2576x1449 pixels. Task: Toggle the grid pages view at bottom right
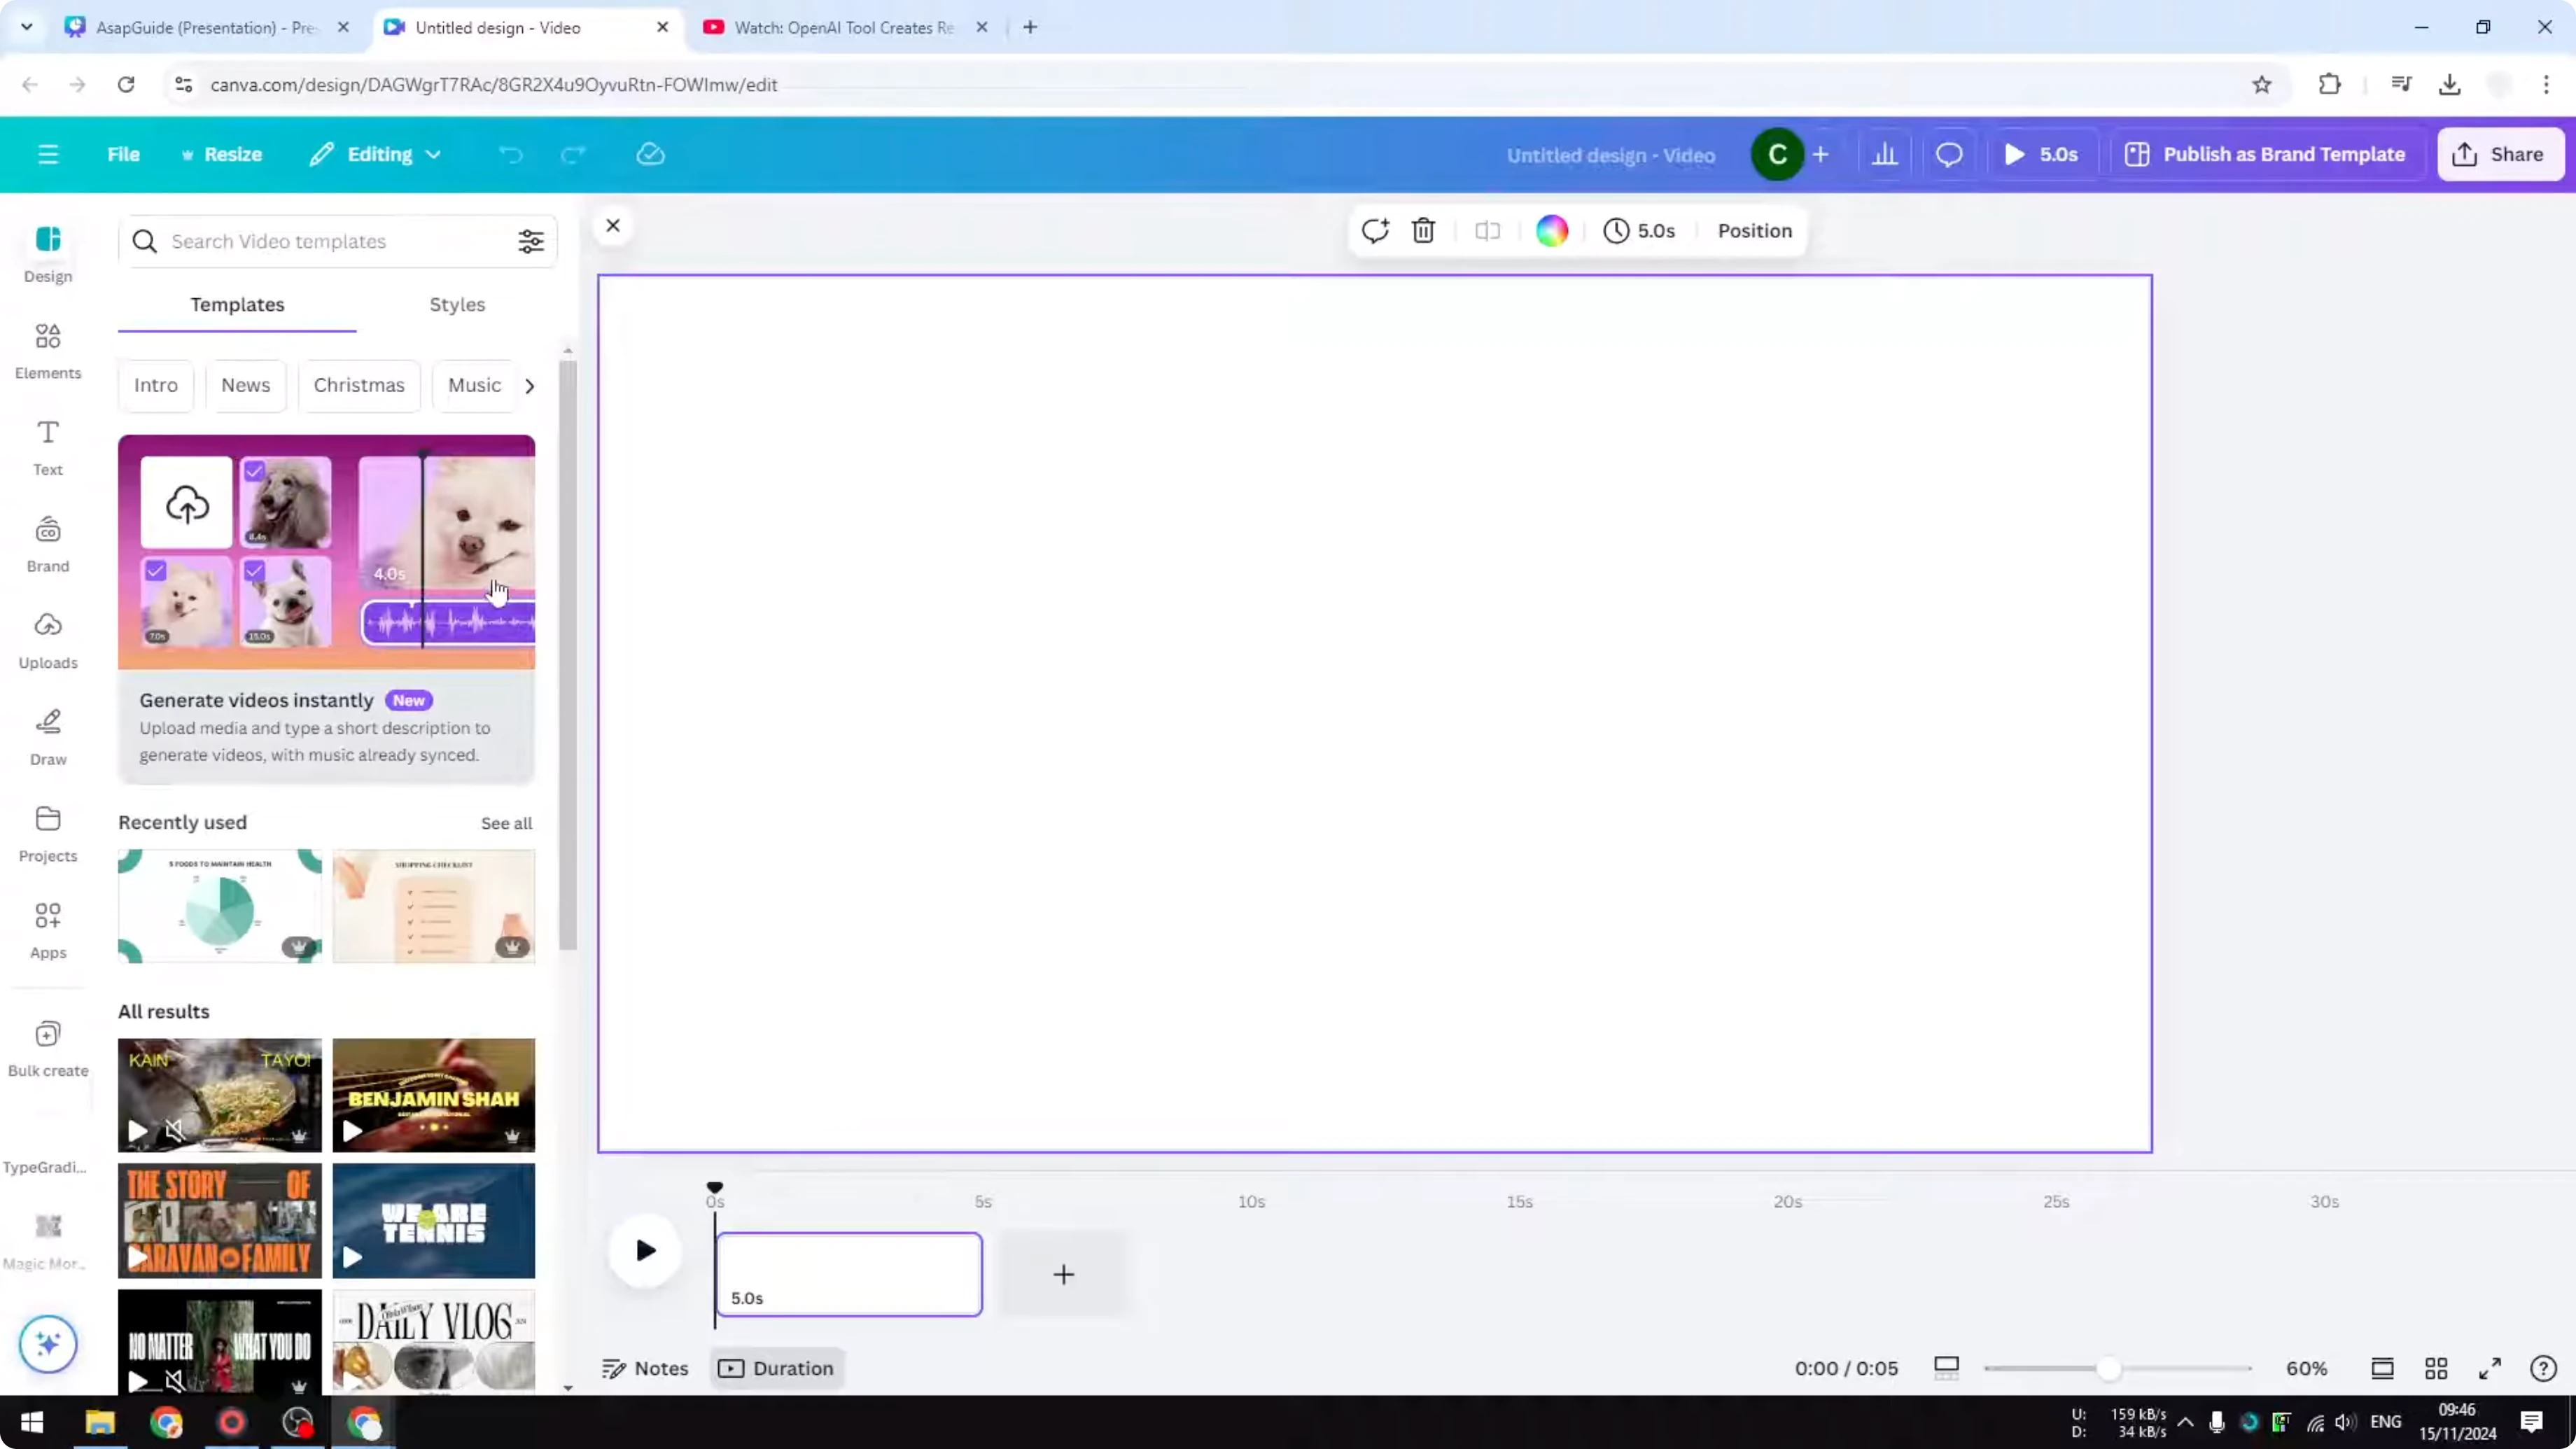coord(2436,1368)
